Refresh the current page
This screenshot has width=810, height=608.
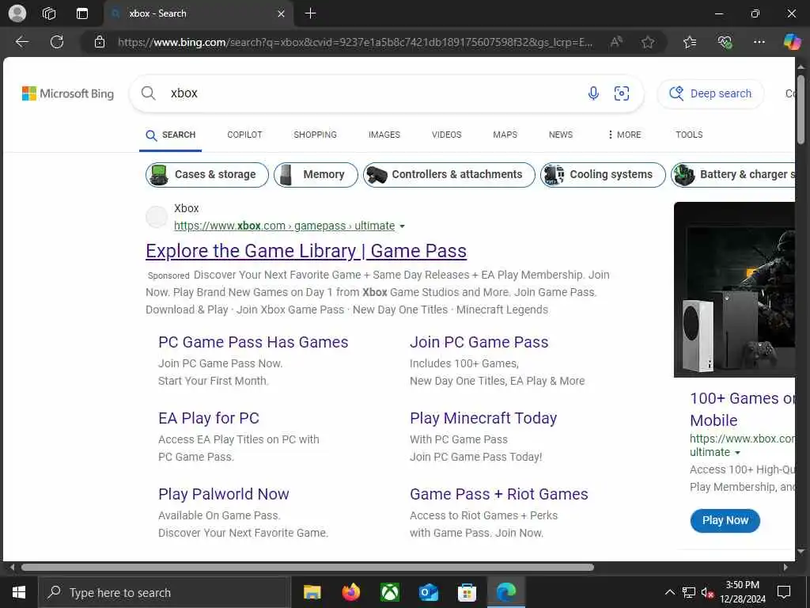[x=57, y=42]
